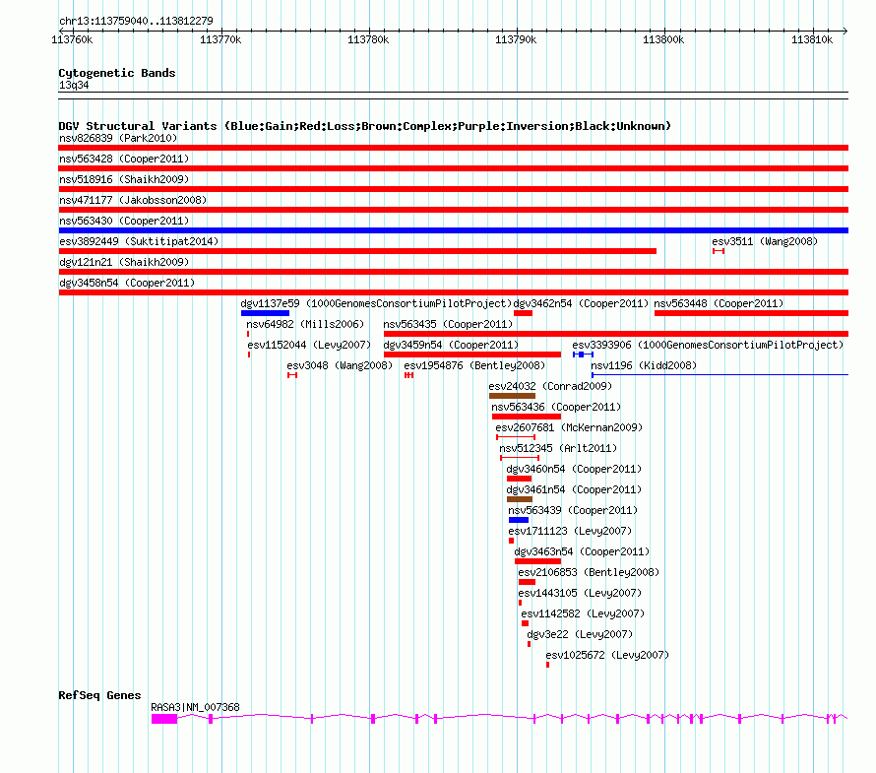Click the nsv1196 (Kidd2008) label

644,365
